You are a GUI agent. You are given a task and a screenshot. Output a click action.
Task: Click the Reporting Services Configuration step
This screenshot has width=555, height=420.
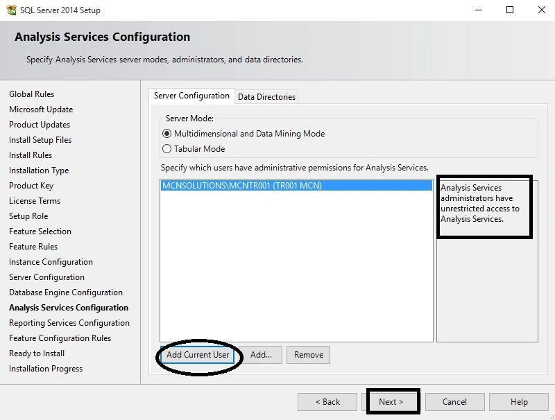pyautogui.click(x=69, y=322)
